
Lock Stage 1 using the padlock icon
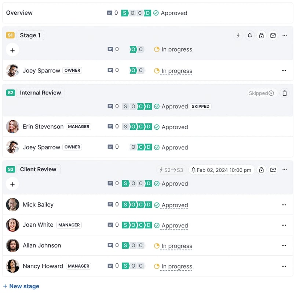[261, 35]
